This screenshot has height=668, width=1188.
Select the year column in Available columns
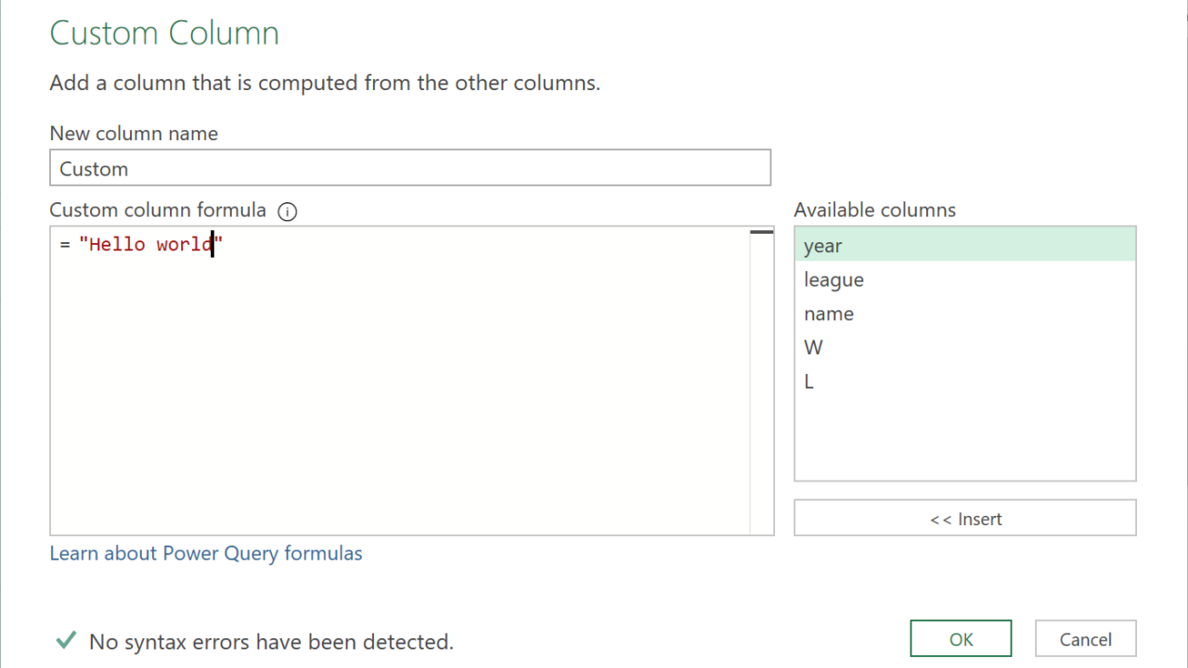964,246
